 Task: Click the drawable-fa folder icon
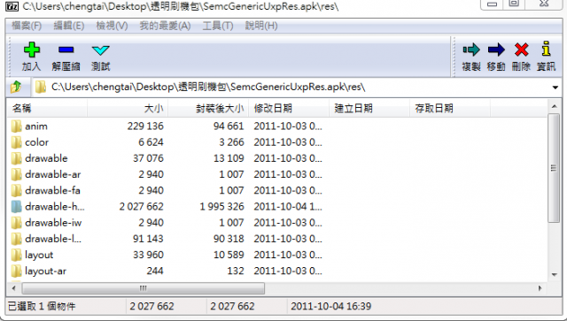[x=16, y=191]
